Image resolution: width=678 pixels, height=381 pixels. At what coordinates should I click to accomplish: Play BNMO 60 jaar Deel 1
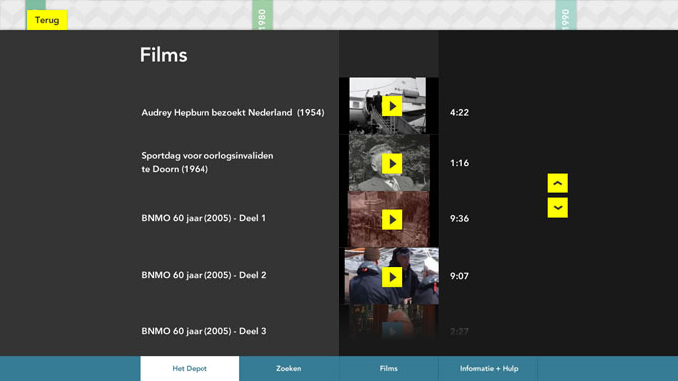[x=392, y=219]
